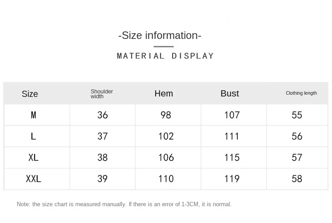Image resolution: width=332 pixels, height=223 pixels.
Task: Select the hem value 98
Action: point(166,115)
